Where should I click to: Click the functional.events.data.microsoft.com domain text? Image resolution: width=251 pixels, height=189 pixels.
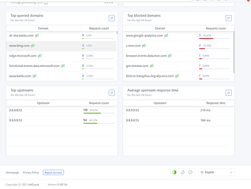click(x=34, y=66)
